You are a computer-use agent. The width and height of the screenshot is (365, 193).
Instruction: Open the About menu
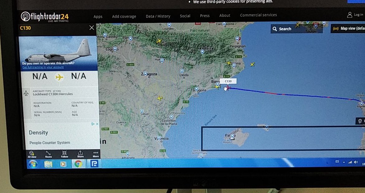click(225, 15)
